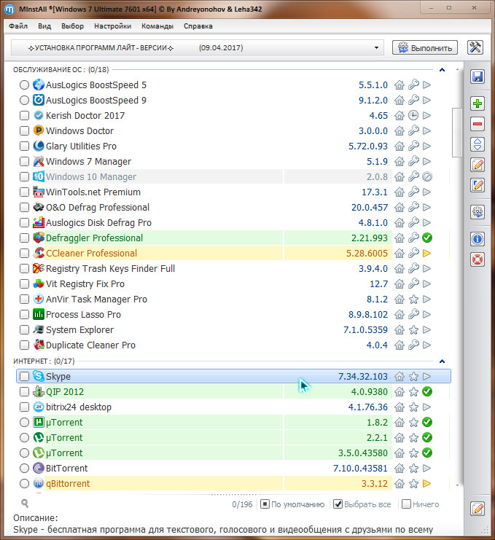Screen dimensions: 495x540
Task: Click the green checkmark for Defraggler Professional
Action: (x=427, y=238)
